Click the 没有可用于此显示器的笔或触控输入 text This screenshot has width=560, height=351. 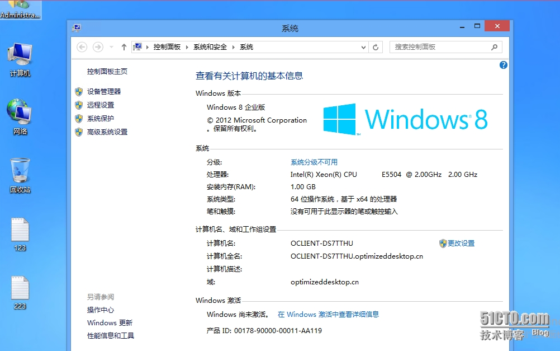[x=344, y=212]
